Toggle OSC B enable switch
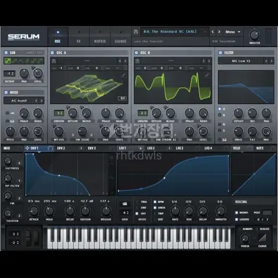 tap(136, 53)
